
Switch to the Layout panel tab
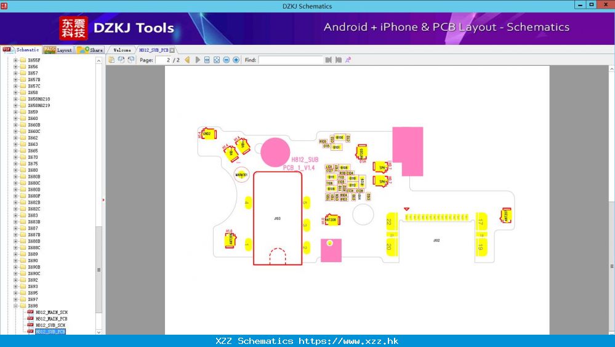[58, 50]
